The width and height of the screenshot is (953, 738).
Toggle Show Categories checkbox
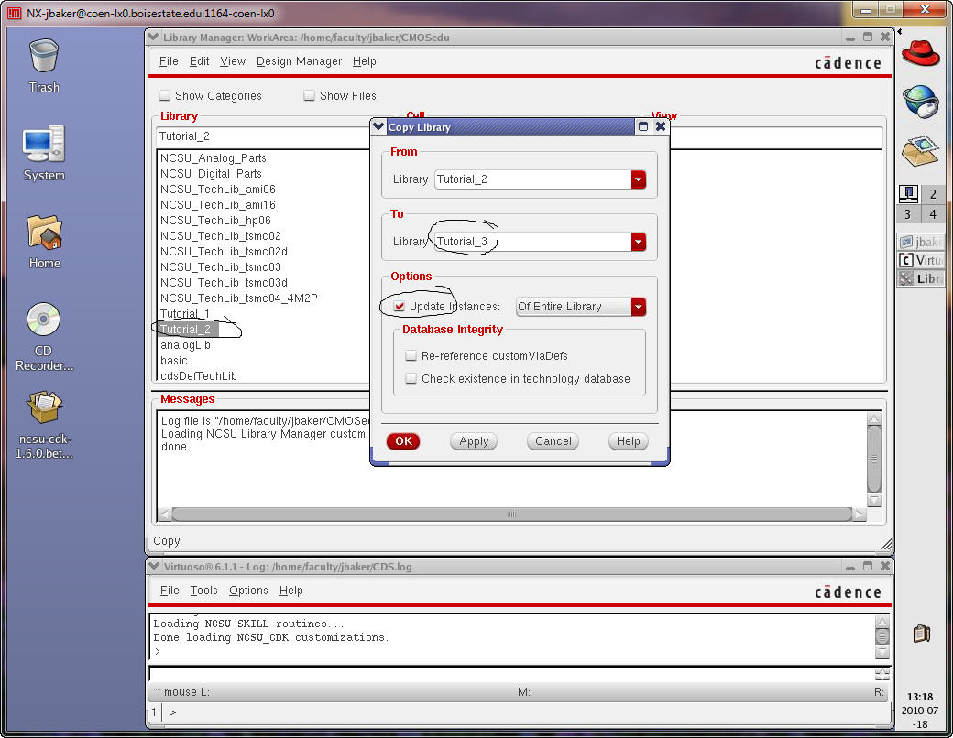pos(164,95)
